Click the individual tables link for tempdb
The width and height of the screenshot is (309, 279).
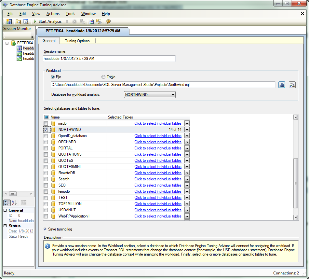[158, 191]
